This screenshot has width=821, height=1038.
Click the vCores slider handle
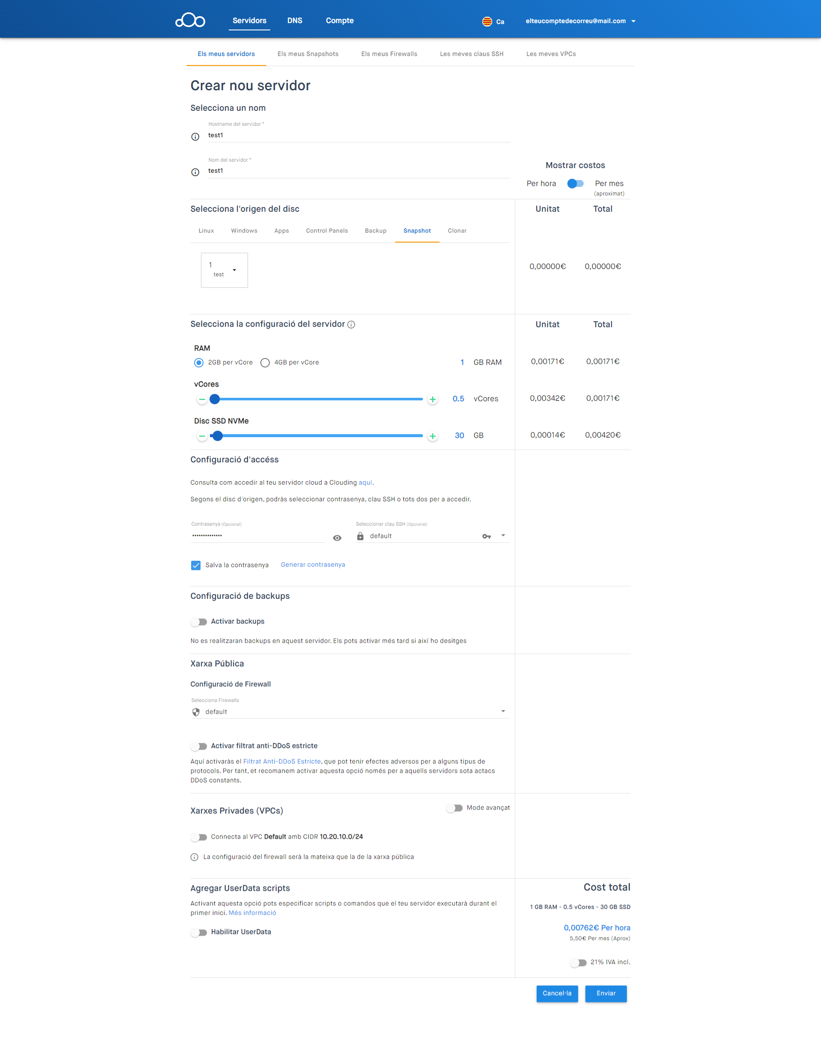(x=214, y=399)
